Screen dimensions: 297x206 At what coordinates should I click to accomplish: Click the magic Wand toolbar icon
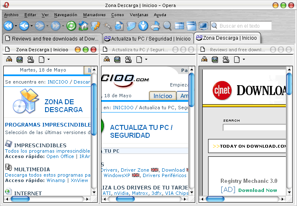pyautogui.click(x=108, y=26)
